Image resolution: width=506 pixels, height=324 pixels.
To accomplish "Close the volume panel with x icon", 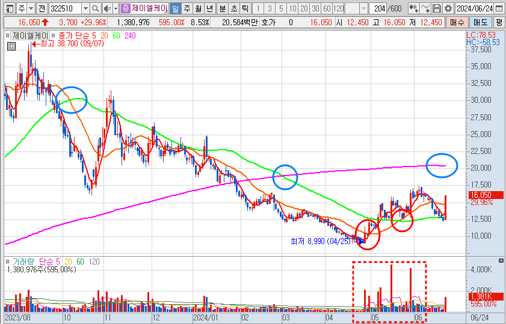I will pyautogui.click(x=501, y=260).
